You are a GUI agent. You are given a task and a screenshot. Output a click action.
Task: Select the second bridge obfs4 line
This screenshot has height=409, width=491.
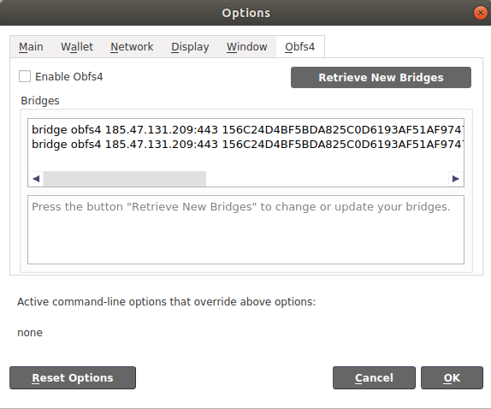247,145
